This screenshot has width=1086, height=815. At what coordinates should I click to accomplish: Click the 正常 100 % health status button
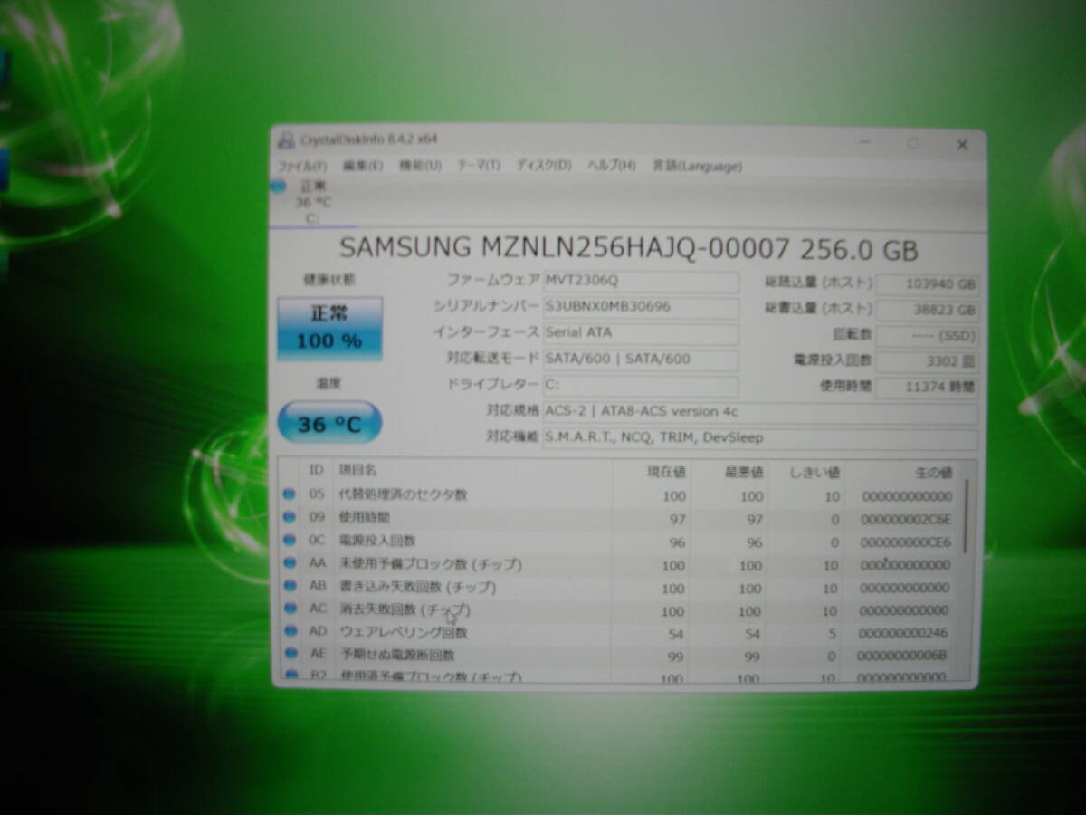tap(329, 329)
